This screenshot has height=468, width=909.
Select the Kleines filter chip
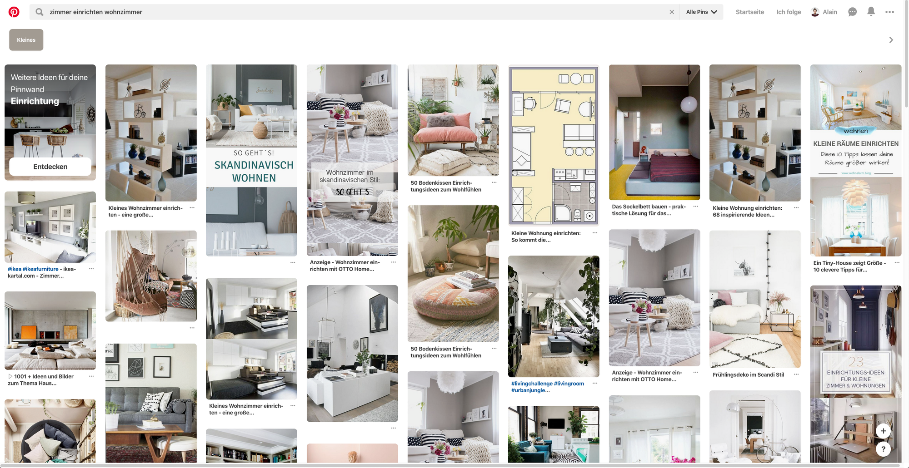26,40
